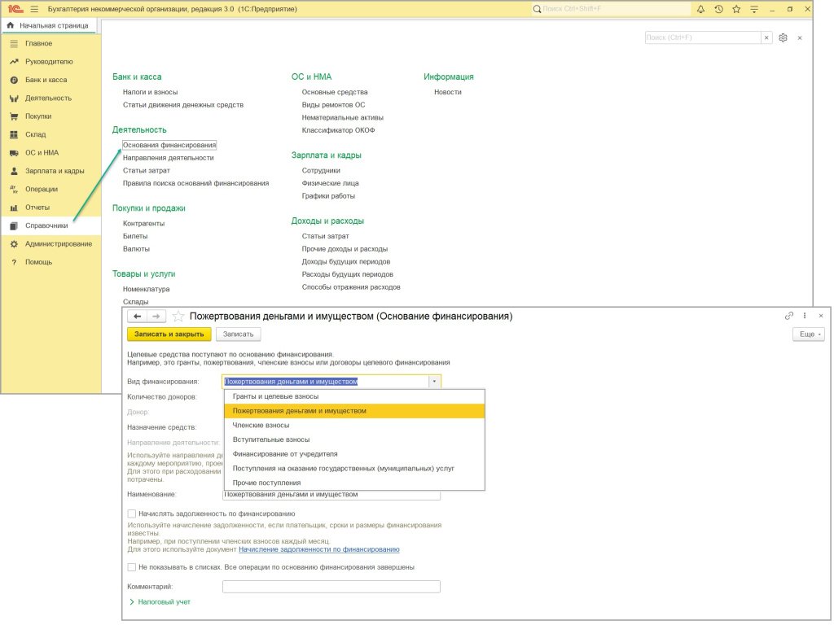Screen dimensions: 834x625
Task: Open the hamburger main menu icon
Action: click(x=34, y=9)
